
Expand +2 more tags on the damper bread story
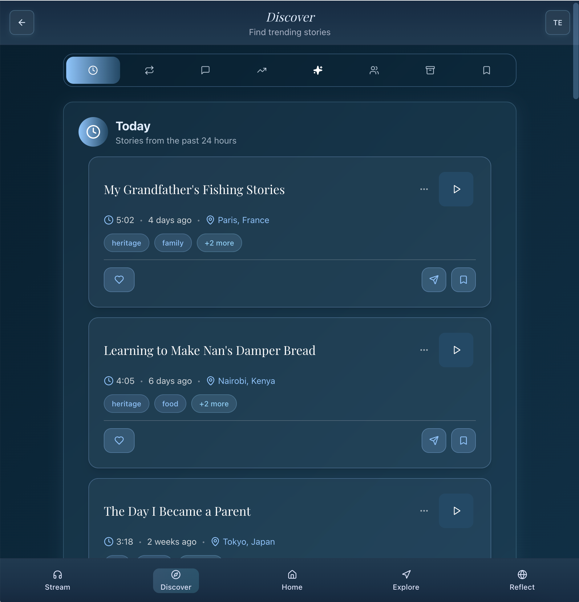point(214,404)
